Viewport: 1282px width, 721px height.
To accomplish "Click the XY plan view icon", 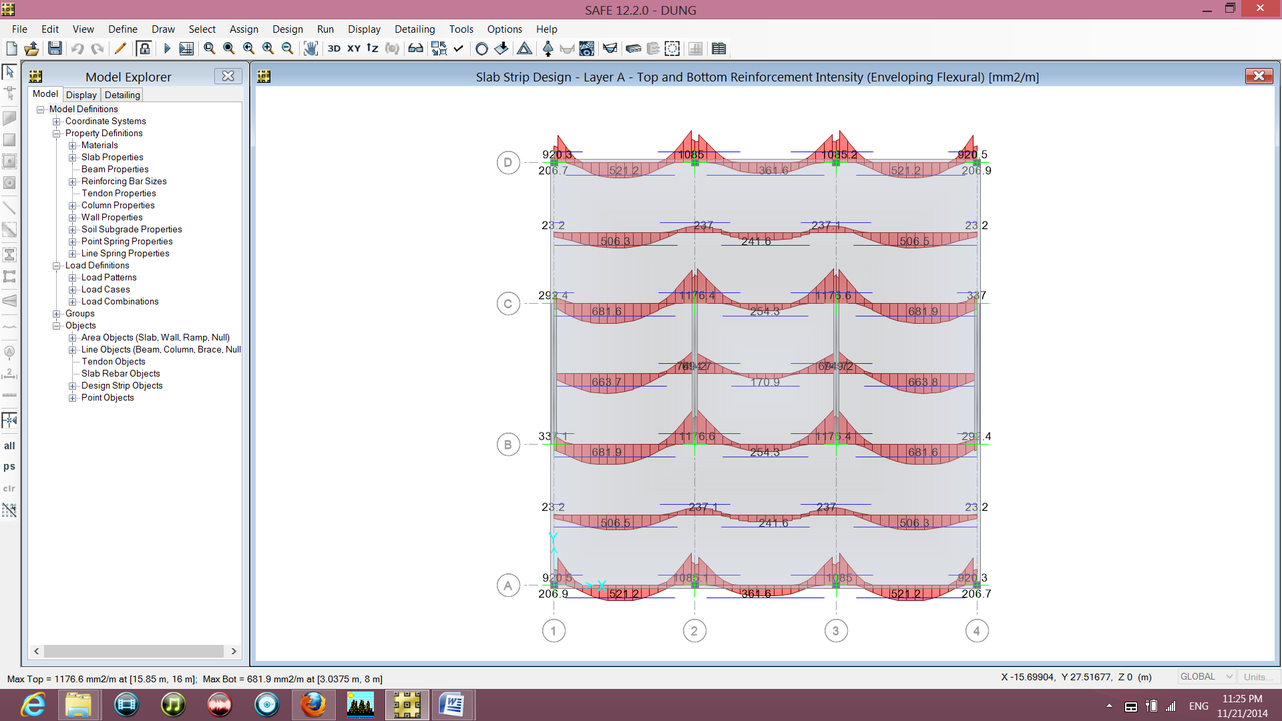I will pos(354,48).
